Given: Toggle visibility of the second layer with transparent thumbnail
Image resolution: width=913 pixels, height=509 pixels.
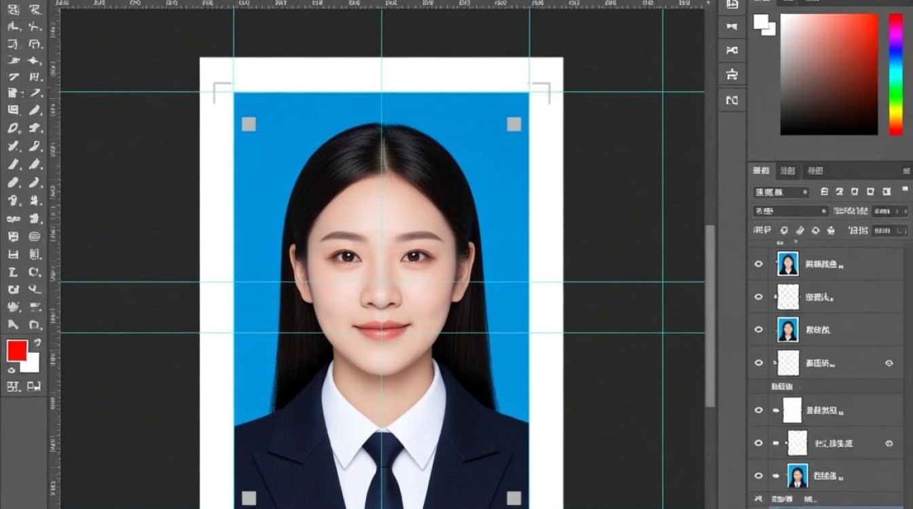Looking at the screenshot, I should [759, 297].
